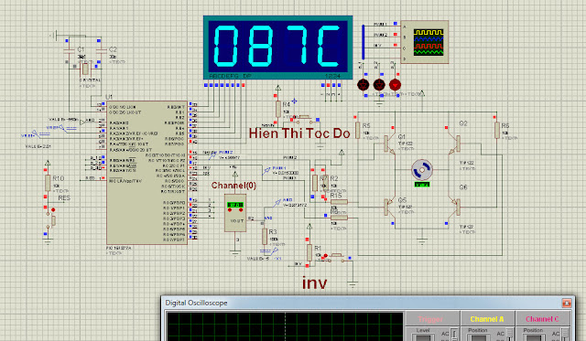Click the Trigger panel heading
The height and width of the screenshot is (341, 586).
pyautogui.click(x=430, y=319)
